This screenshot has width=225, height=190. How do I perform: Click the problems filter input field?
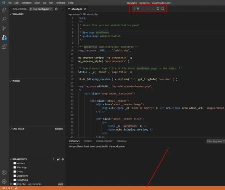[216, 141]
